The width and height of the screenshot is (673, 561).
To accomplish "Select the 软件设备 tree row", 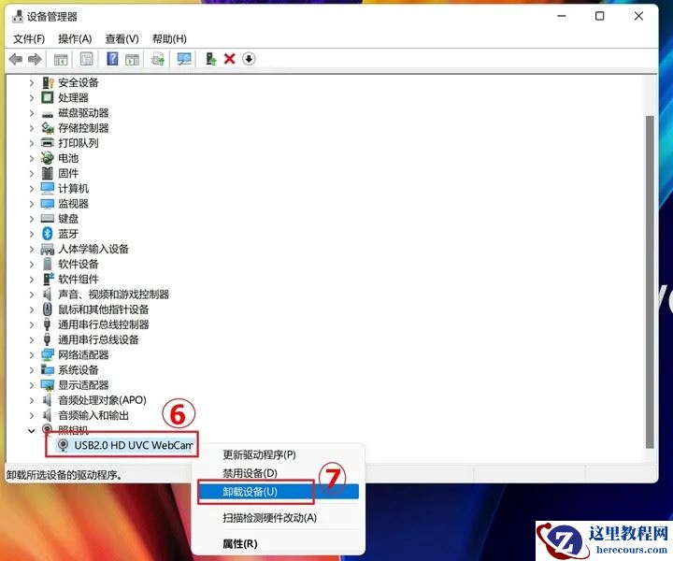I will coord(79,264).
